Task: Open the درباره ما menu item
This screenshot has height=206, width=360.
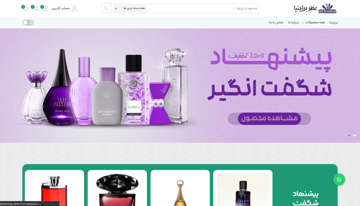Action: click(x=293, y=23)
